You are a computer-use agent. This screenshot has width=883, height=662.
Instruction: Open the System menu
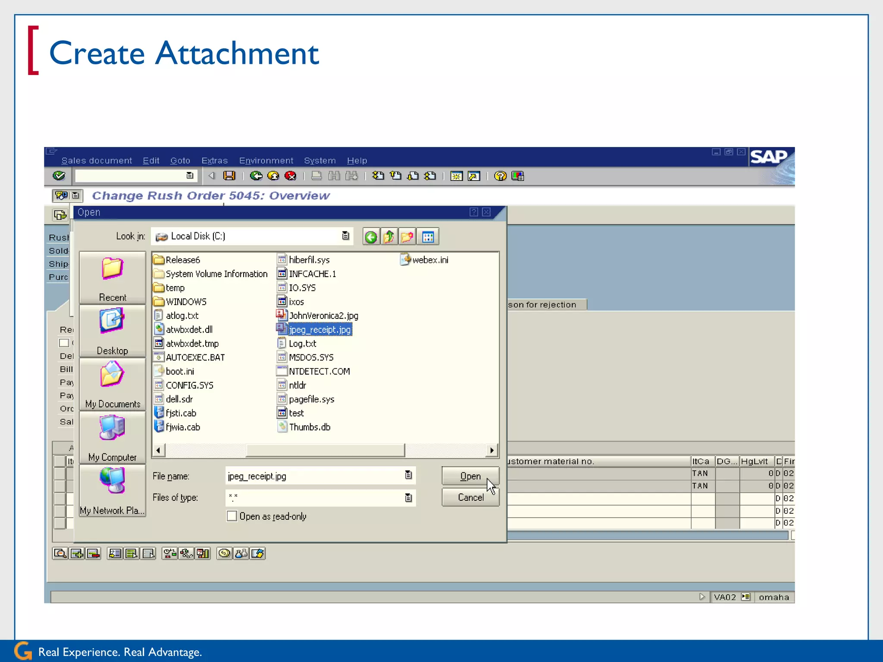[x=319, y=161]
